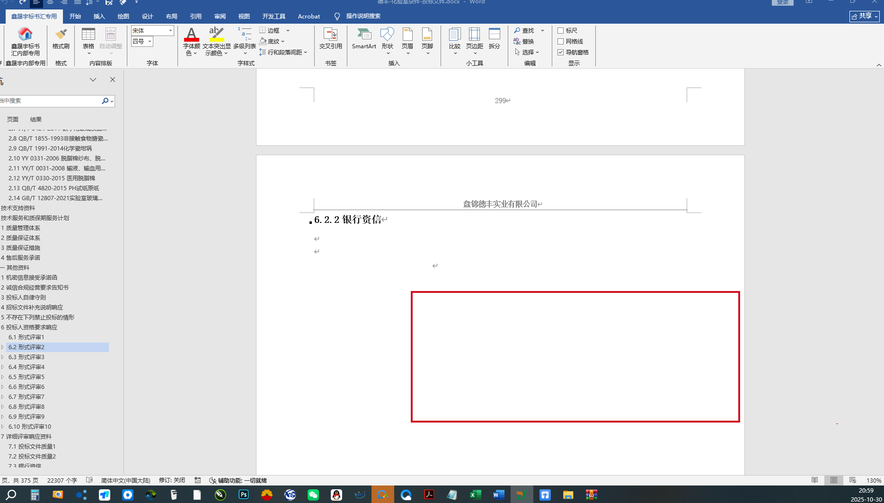Click the search magnifier in navigation pane
884x503 pixels.
(x=105, y=101)
